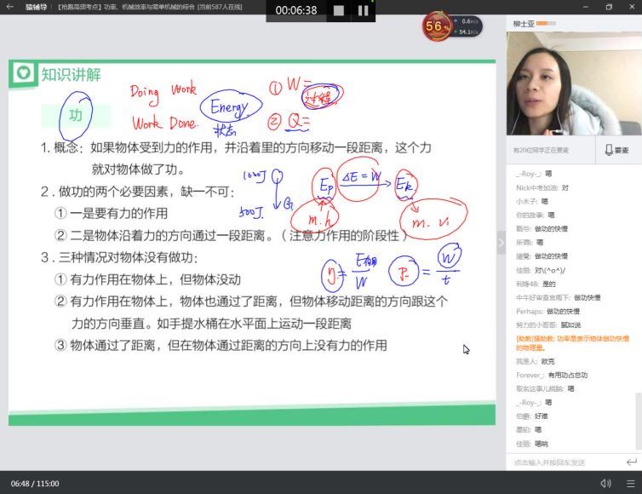Click the chat message from Forever_
642x494 pixels.
coord(552,375)
